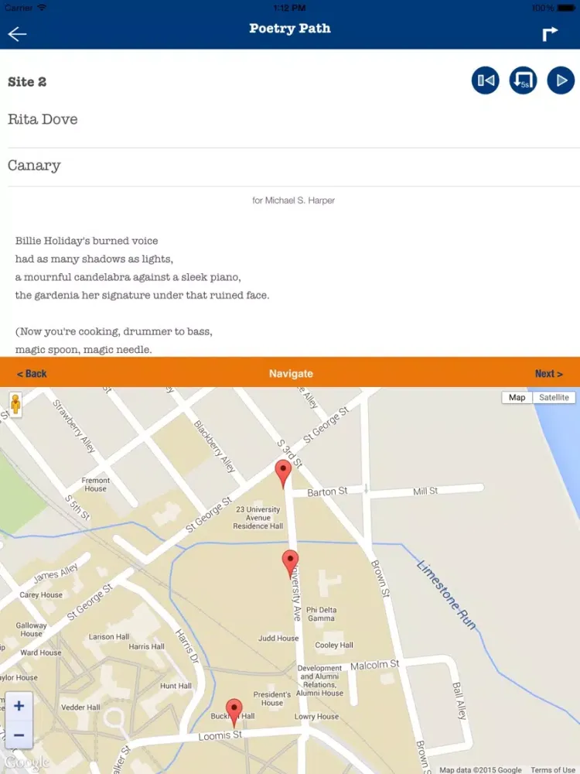
Task: Click the Harris Hall map label
Action: (146, 646)
